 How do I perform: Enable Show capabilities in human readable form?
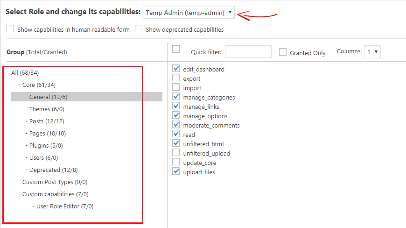coord(10,29)
